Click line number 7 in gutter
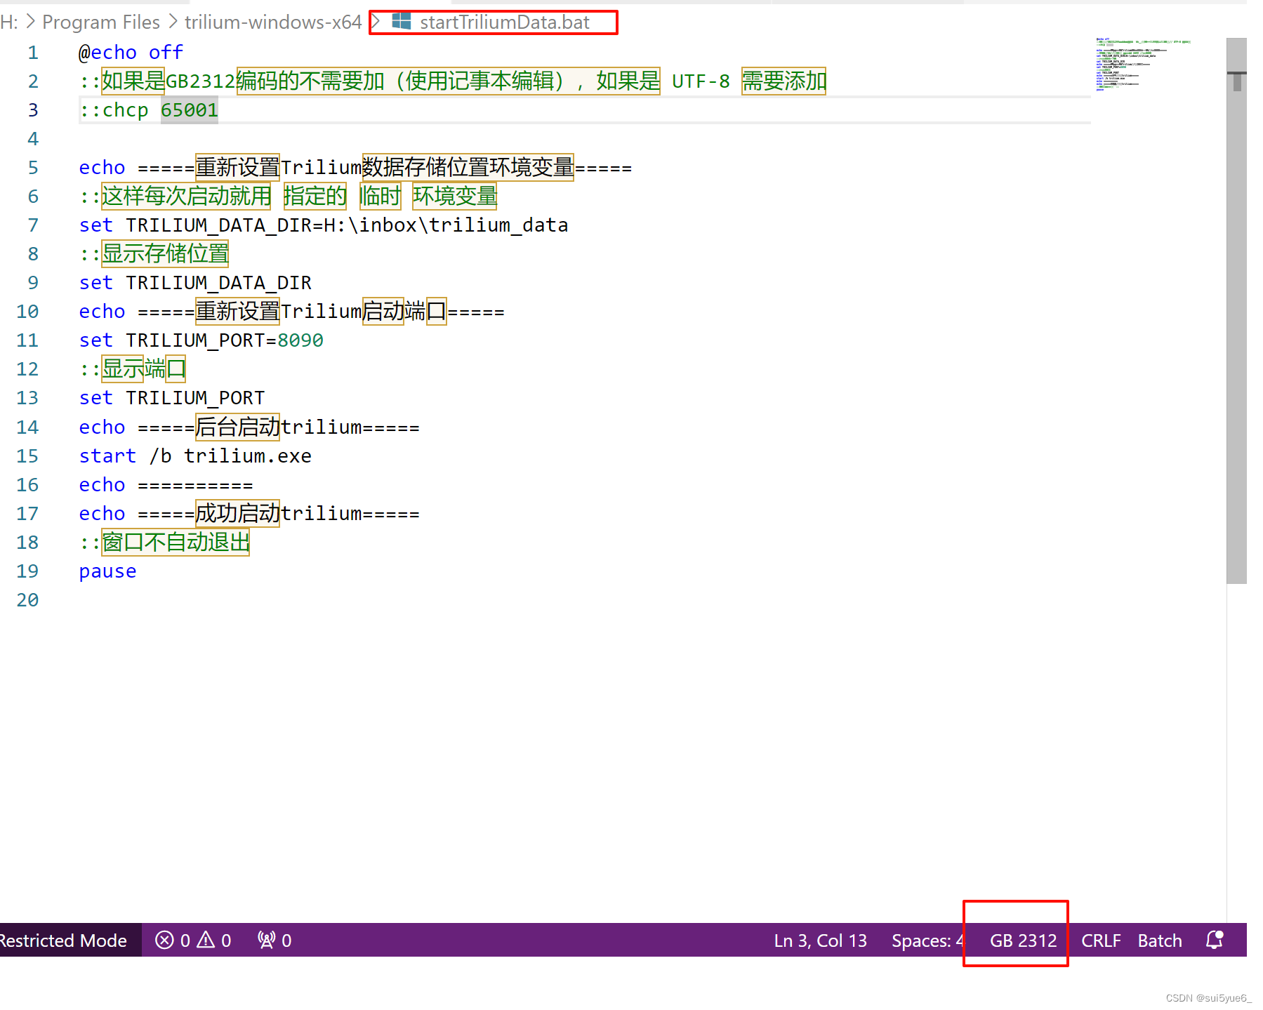Image resolution: width=1263 pixels, height=1010 pixels. click(x=33, y=225)
